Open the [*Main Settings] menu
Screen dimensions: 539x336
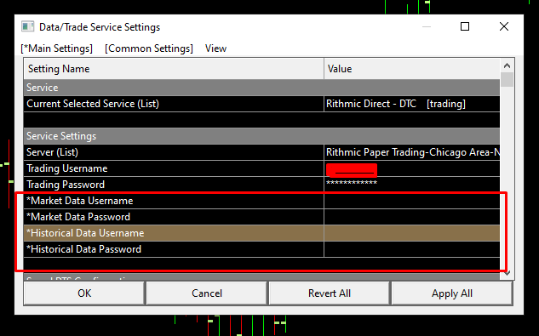[57, 48]
